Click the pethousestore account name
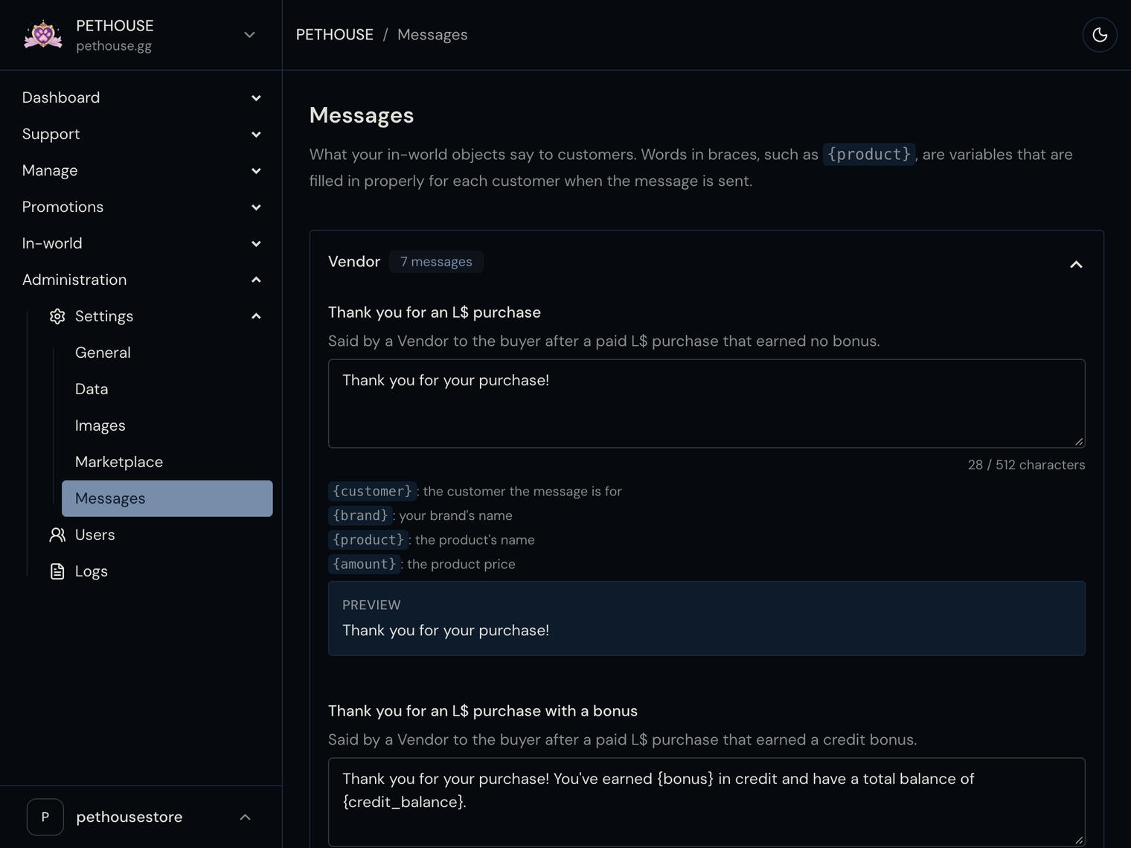The height and width of the screenshot is (848, 1131). point(129,817)
